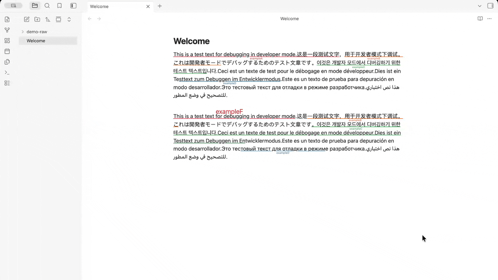Open a new tab with plus
The height and width of the screenshot is (280, 498).
pyautogui.click(x=160, y=6)
